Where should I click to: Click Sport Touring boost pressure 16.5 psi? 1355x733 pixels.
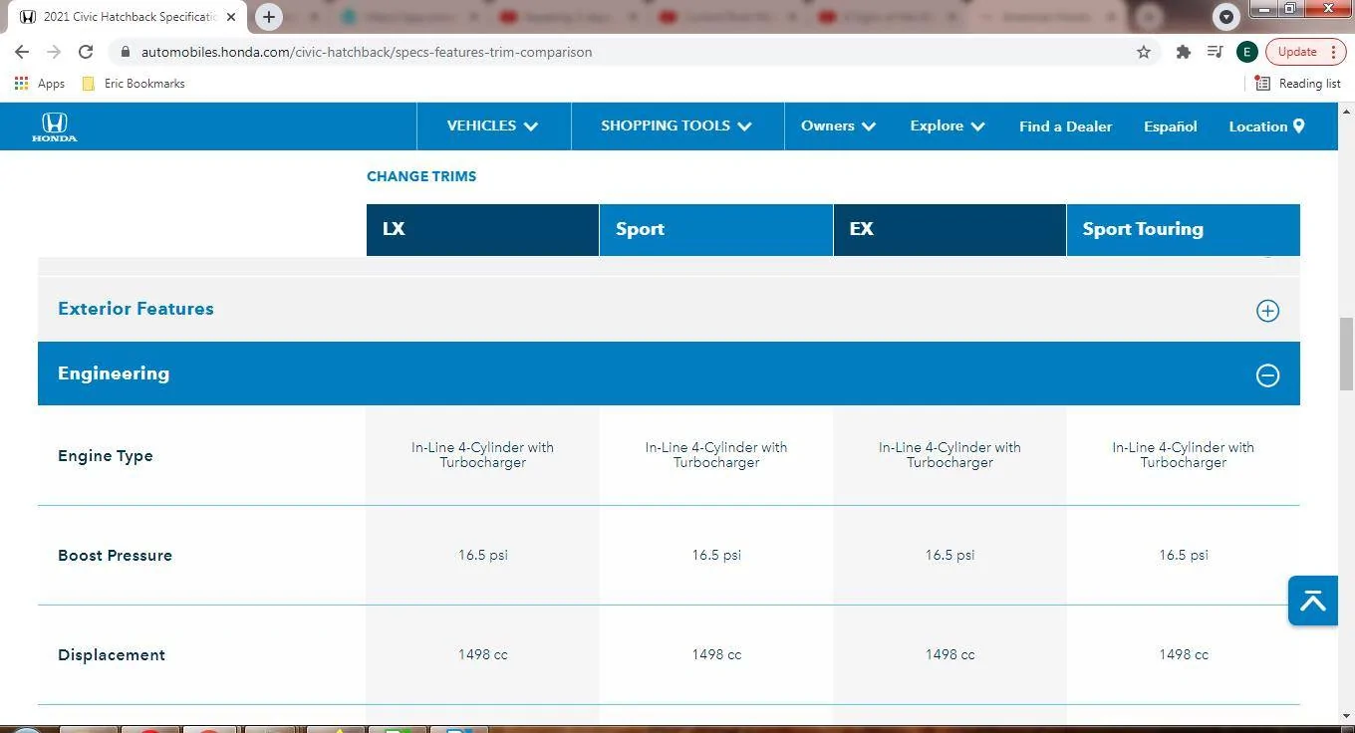(x=1184, y=555)
